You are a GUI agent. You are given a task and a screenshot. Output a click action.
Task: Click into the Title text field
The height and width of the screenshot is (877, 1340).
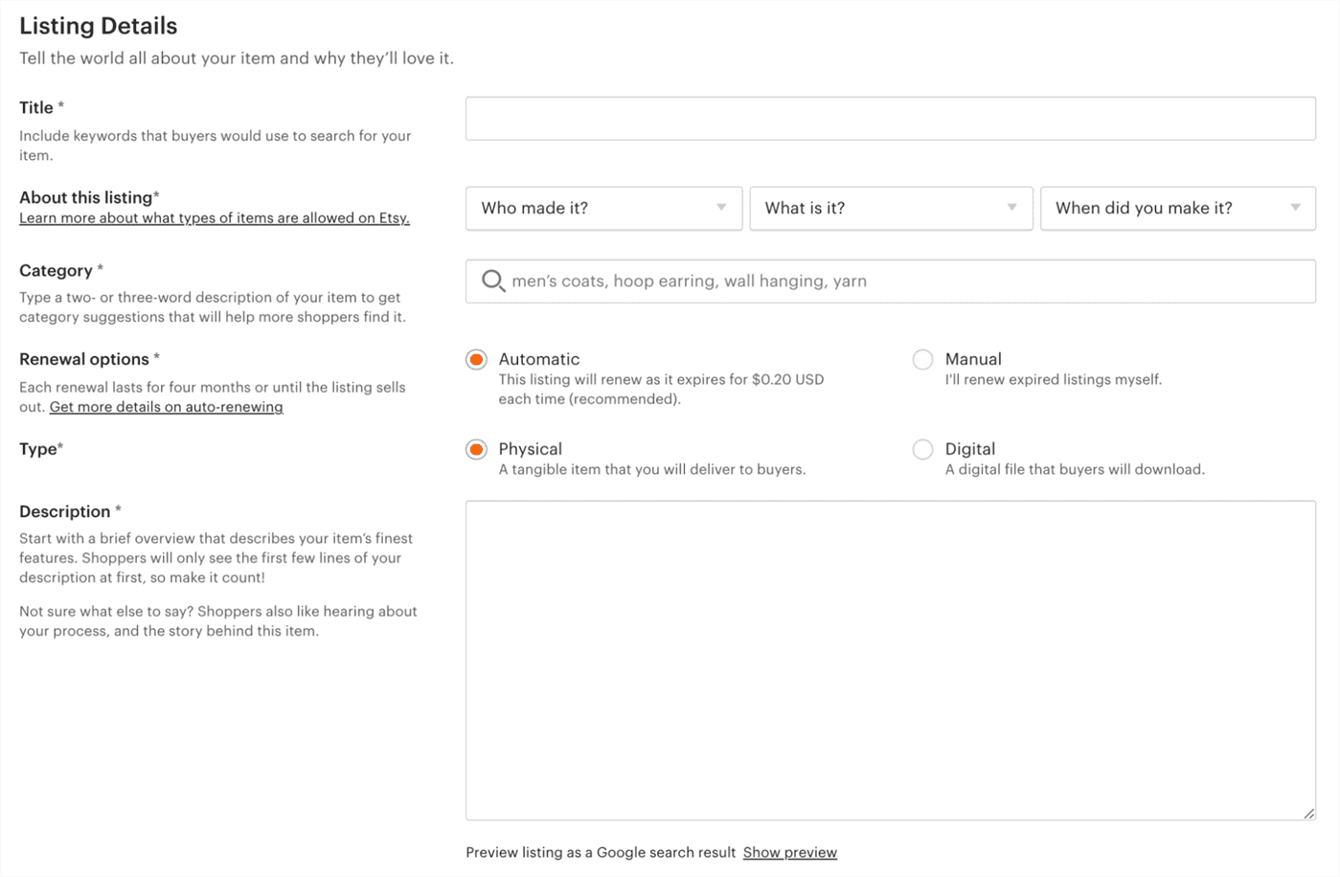(x=891, y=119)
